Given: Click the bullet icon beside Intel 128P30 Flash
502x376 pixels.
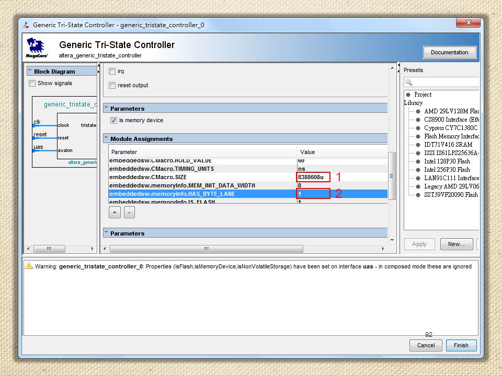Looking at the screenshot, I should point(418,161).
